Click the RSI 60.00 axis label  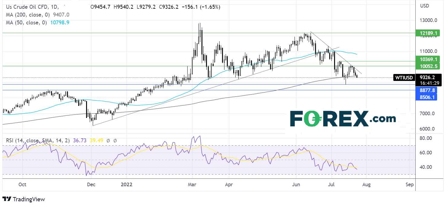[x=425, y=153]
